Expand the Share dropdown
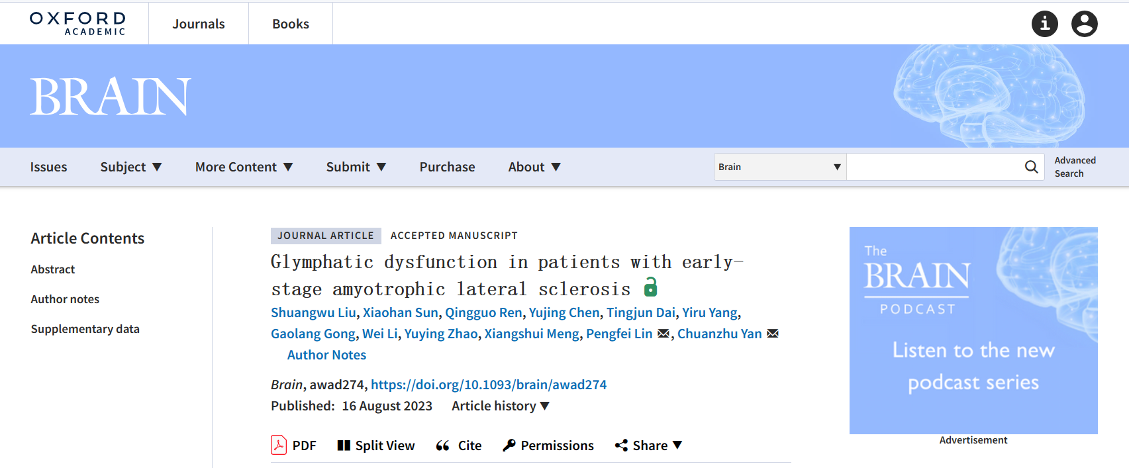Screen dimensions: 1129x468 tap(648, 445)
